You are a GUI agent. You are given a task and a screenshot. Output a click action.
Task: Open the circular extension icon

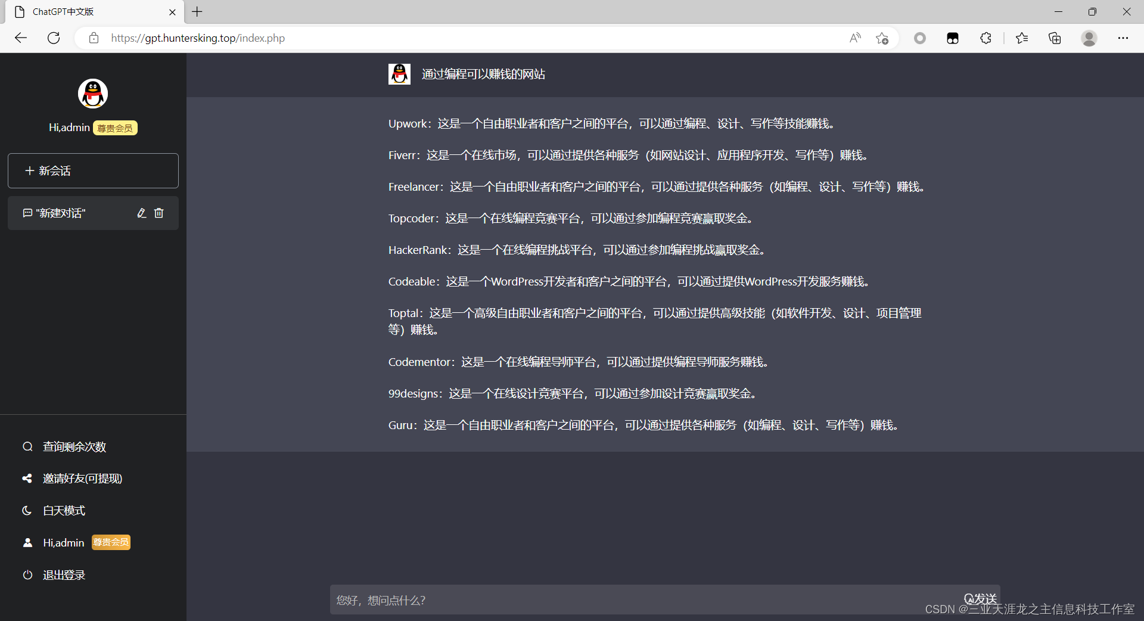[x=920, y=38]
